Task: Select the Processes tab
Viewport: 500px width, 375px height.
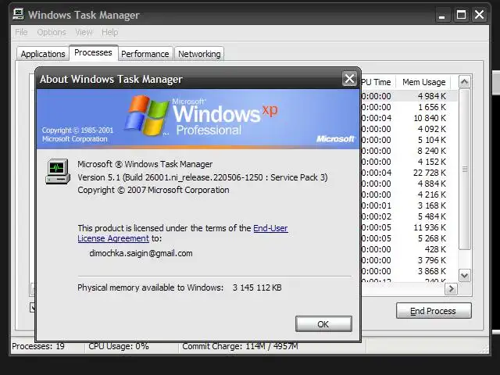Action: [x=93, y=52]
